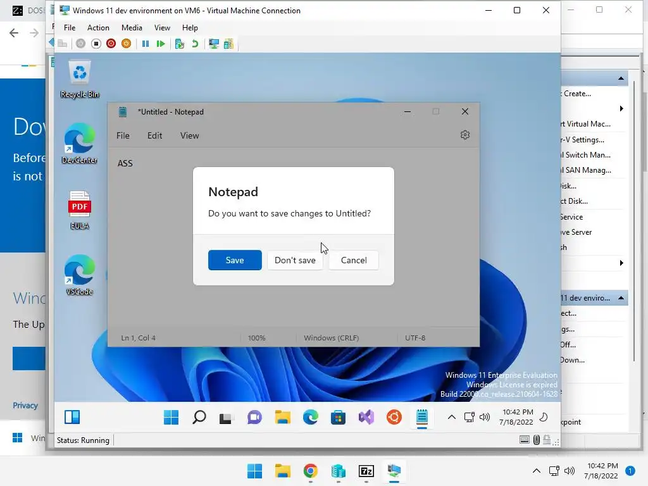Select the DevCenter desktop shortcut

[79, 144]
